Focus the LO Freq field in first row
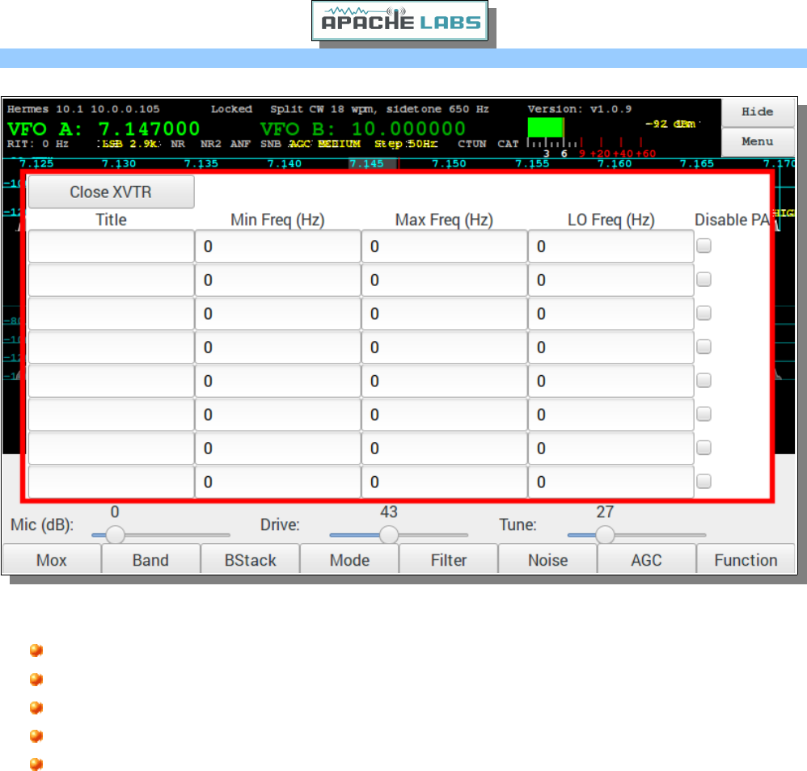807x771 pixels. (x=611, y=246)
